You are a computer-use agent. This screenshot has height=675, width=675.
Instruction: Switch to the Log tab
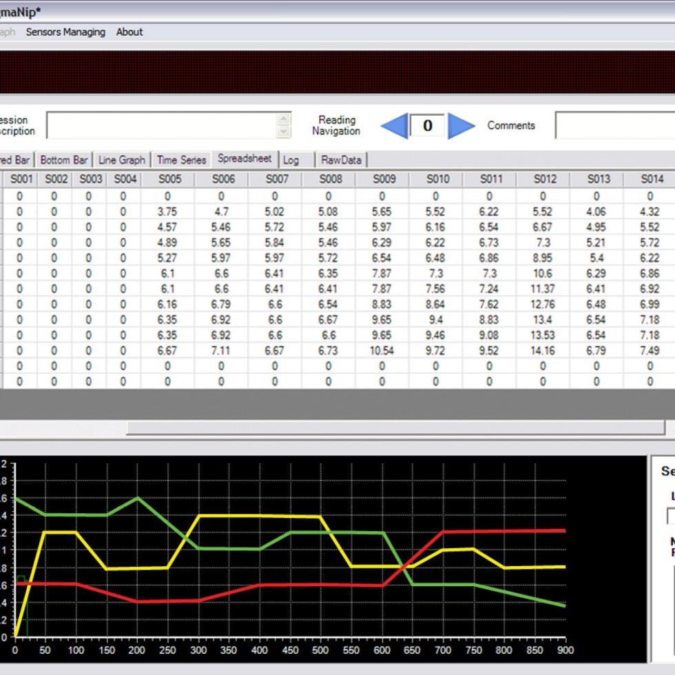pos(291,160)
